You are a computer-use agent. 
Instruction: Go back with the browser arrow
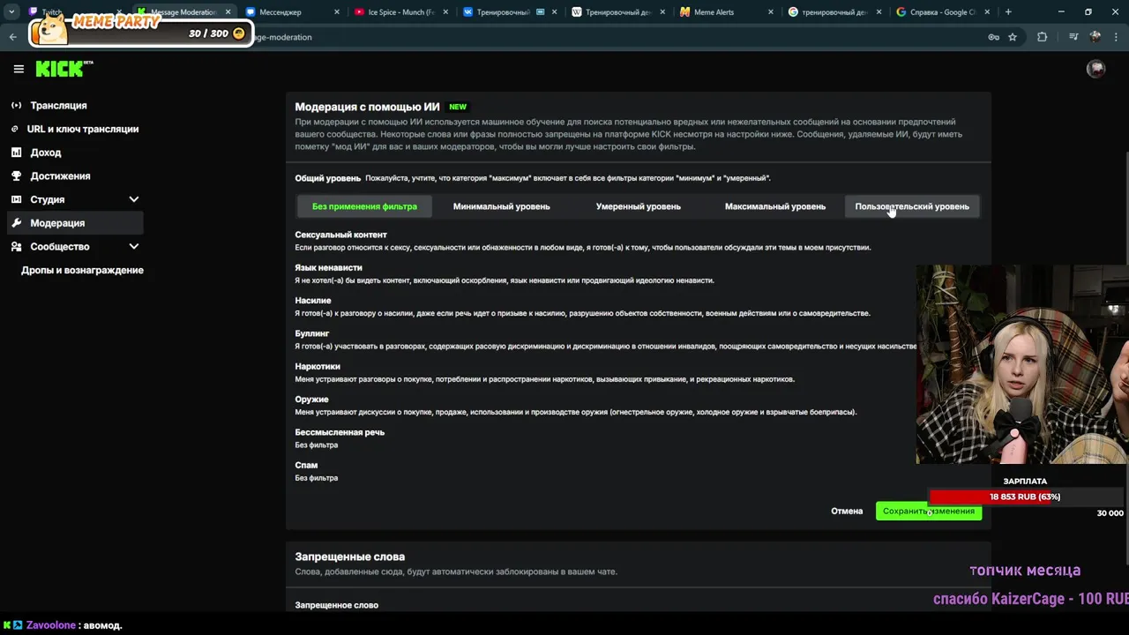(12, 37)
